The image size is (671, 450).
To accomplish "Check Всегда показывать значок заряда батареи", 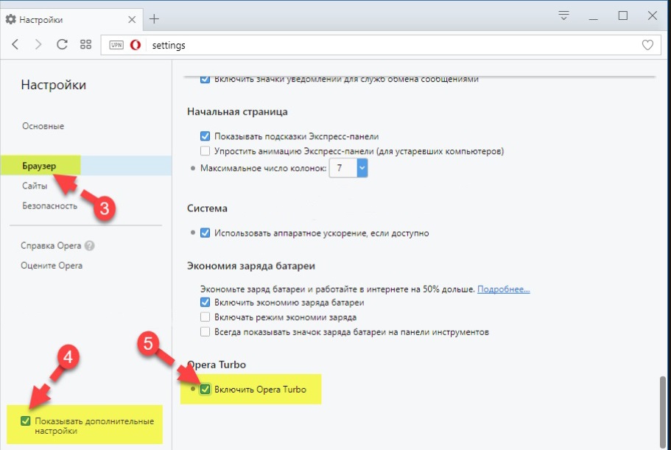I will pos(205,331).
